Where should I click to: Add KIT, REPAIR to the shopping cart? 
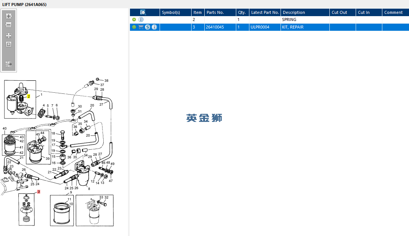141,27
